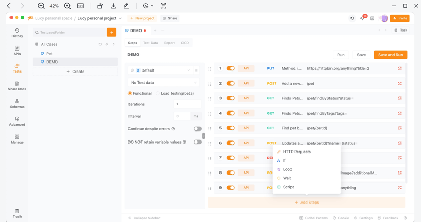
Task: Click the image viewer zoom out icon
Action: [41, 6]
